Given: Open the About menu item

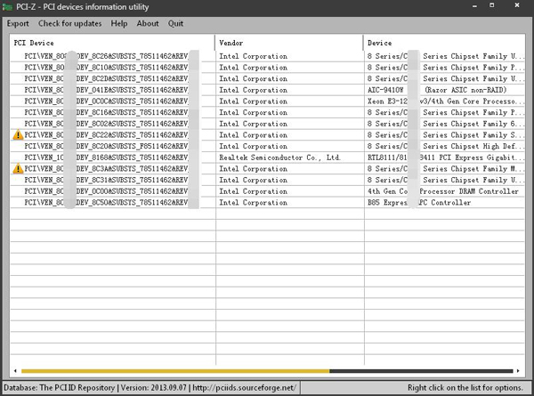Looking at the screenshot, I should [x=148, y=23].
